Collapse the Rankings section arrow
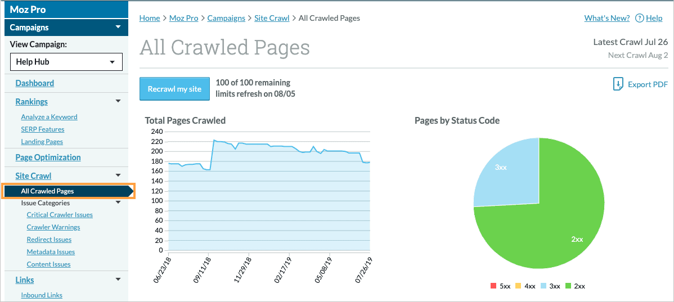Screen dimensions: 674x302 pos(118,101)
